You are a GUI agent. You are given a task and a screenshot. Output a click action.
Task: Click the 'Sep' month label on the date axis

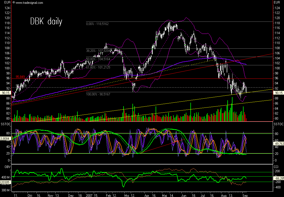(x=245, y=195)
